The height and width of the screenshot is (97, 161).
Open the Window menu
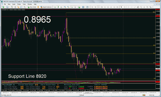30,4
